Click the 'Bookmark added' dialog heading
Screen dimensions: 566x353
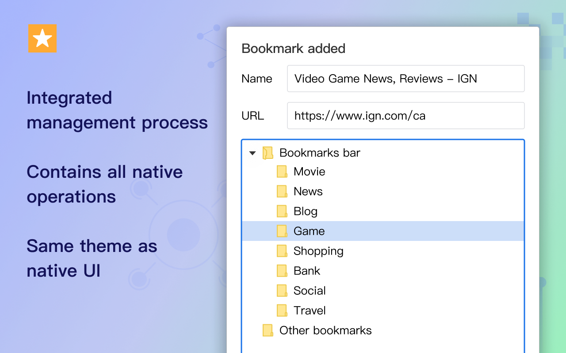(x=294, y=49)
